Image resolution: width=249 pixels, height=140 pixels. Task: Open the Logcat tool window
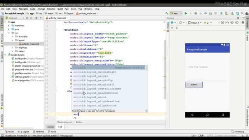point(23,131)
